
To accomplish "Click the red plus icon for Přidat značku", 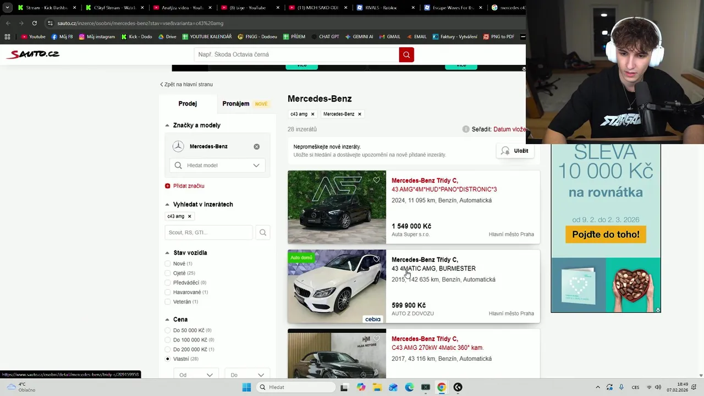I will [168, 186].
